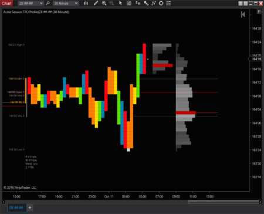The image size is (264, 214).
Task: Open the list-style menu icon in toolbar
Action: pyautogui.click(x=168, y=3)
